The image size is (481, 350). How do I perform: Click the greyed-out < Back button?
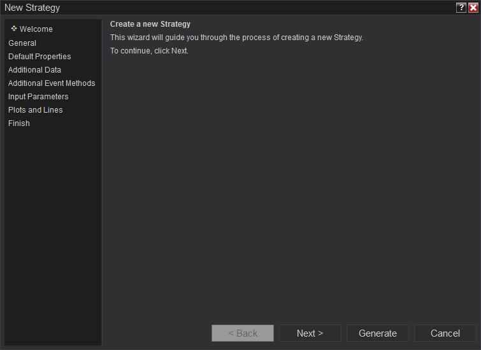pyautogui.click(x=243, y=333)
